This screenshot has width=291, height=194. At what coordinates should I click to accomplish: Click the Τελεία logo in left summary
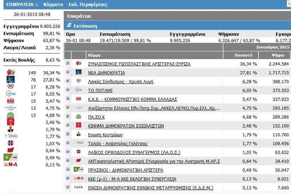tap(11, 136)
